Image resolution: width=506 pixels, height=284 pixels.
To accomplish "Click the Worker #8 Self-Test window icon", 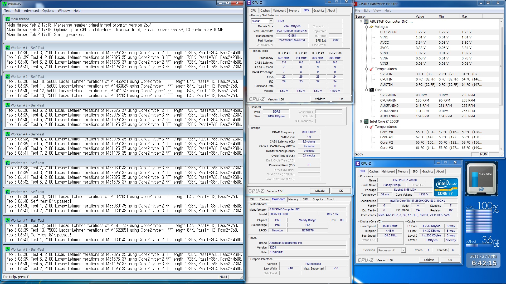I will [x=8, y=249].
